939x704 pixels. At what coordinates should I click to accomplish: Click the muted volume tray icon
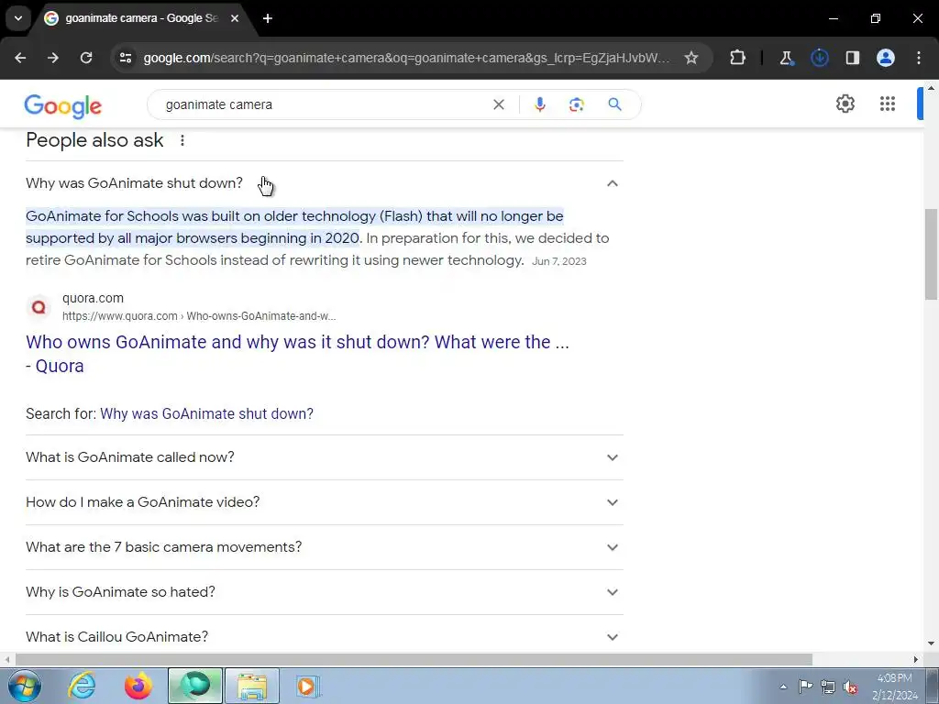pos(850,687)
